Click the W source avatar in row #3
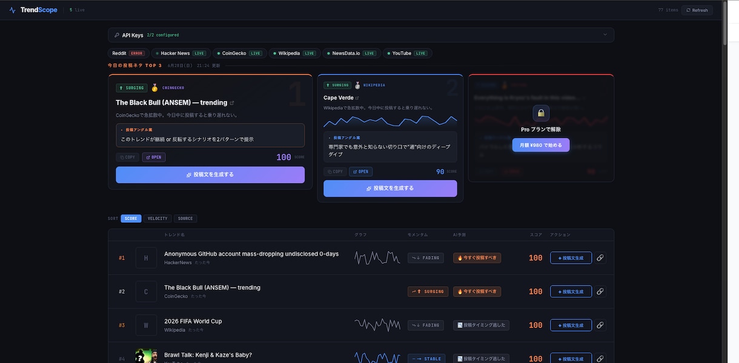Image resolution: width=739 pixels, height=363 pixels. (x=146, y=325)
